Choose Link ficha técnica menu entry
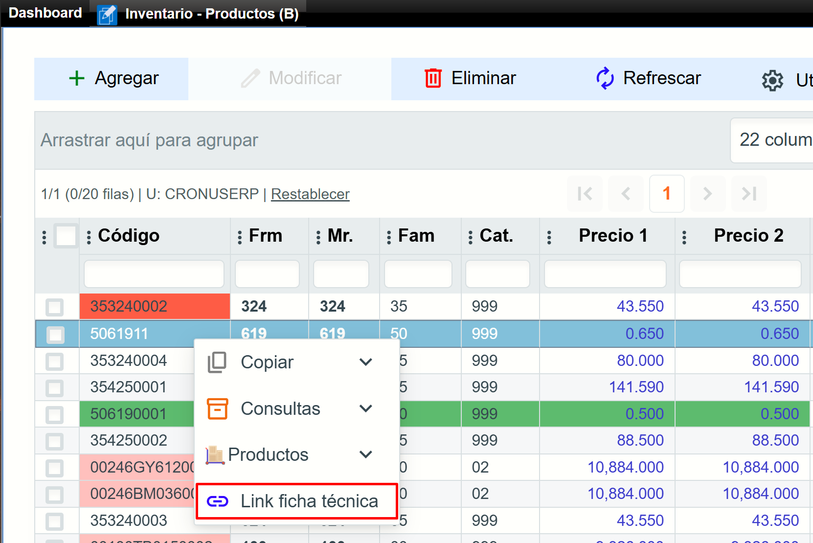 click(296, 501)
